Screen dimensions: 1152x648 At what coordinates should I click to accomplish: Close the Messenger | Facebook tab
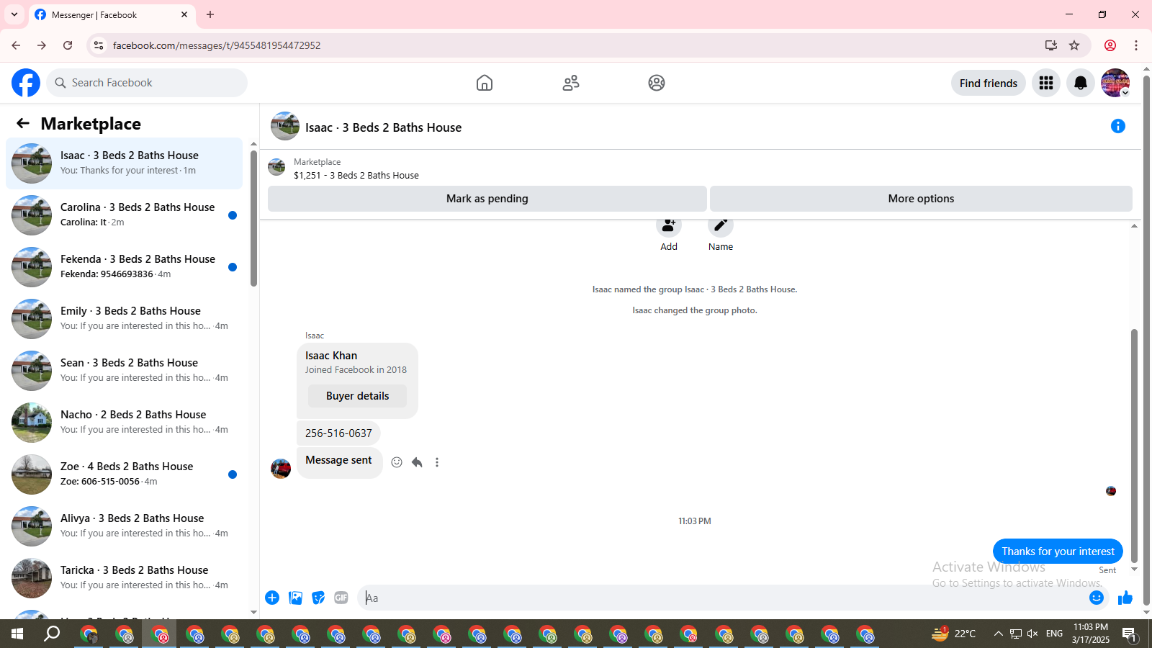pyautogui.click(x=184, y=14)
